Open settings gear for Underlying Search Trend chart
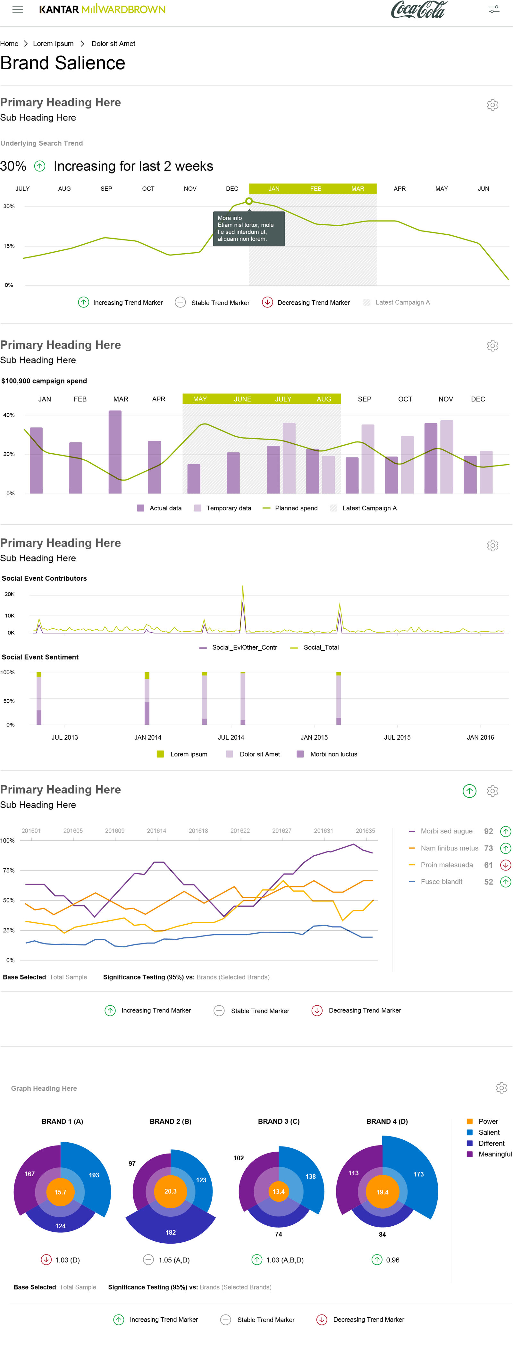The height and width of the screenshot is (1360, 513). 492,105
